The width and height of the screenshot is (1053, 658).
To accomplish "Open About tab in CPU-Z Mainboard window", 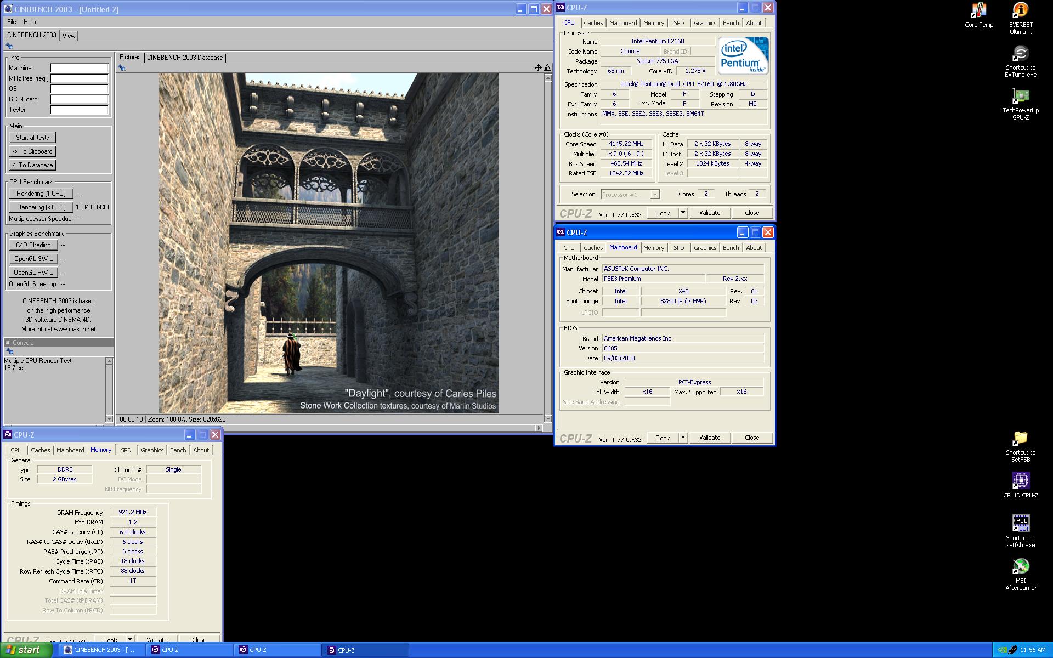I will [754, 248].
